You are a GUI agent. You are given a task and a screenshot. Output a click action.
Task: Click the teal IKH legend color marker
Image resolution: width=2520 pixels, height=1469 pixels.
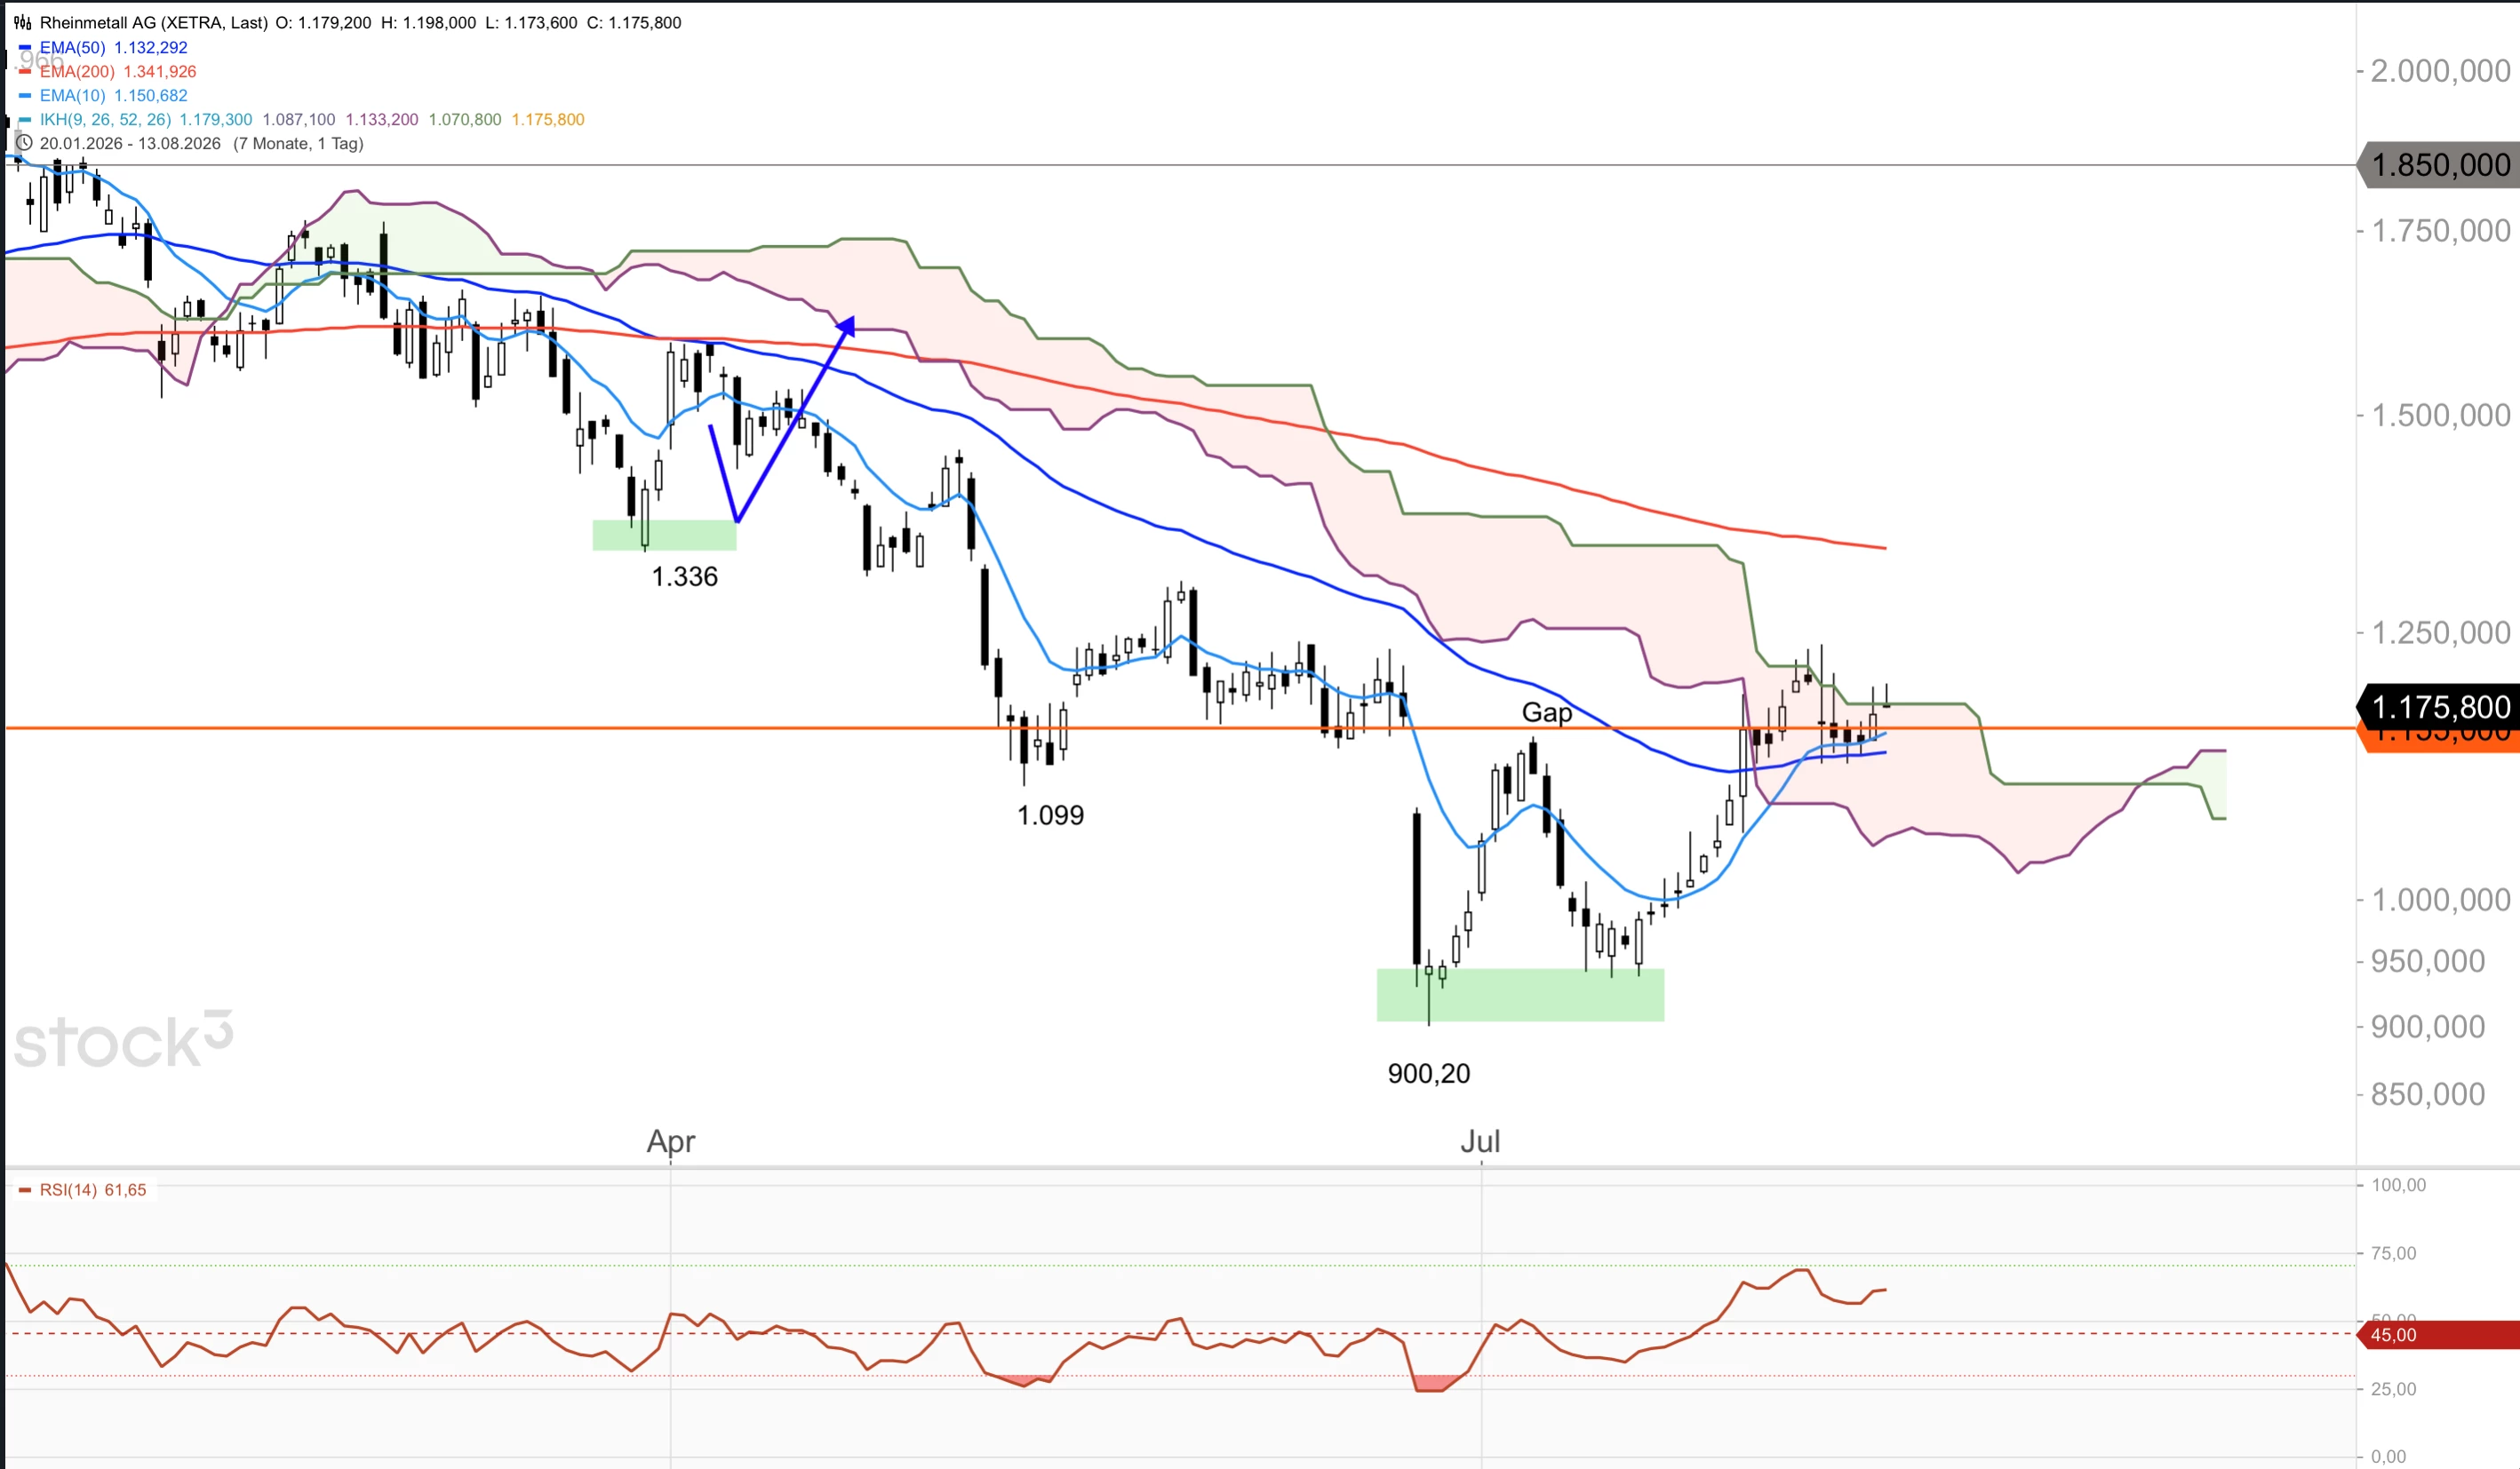25,119
